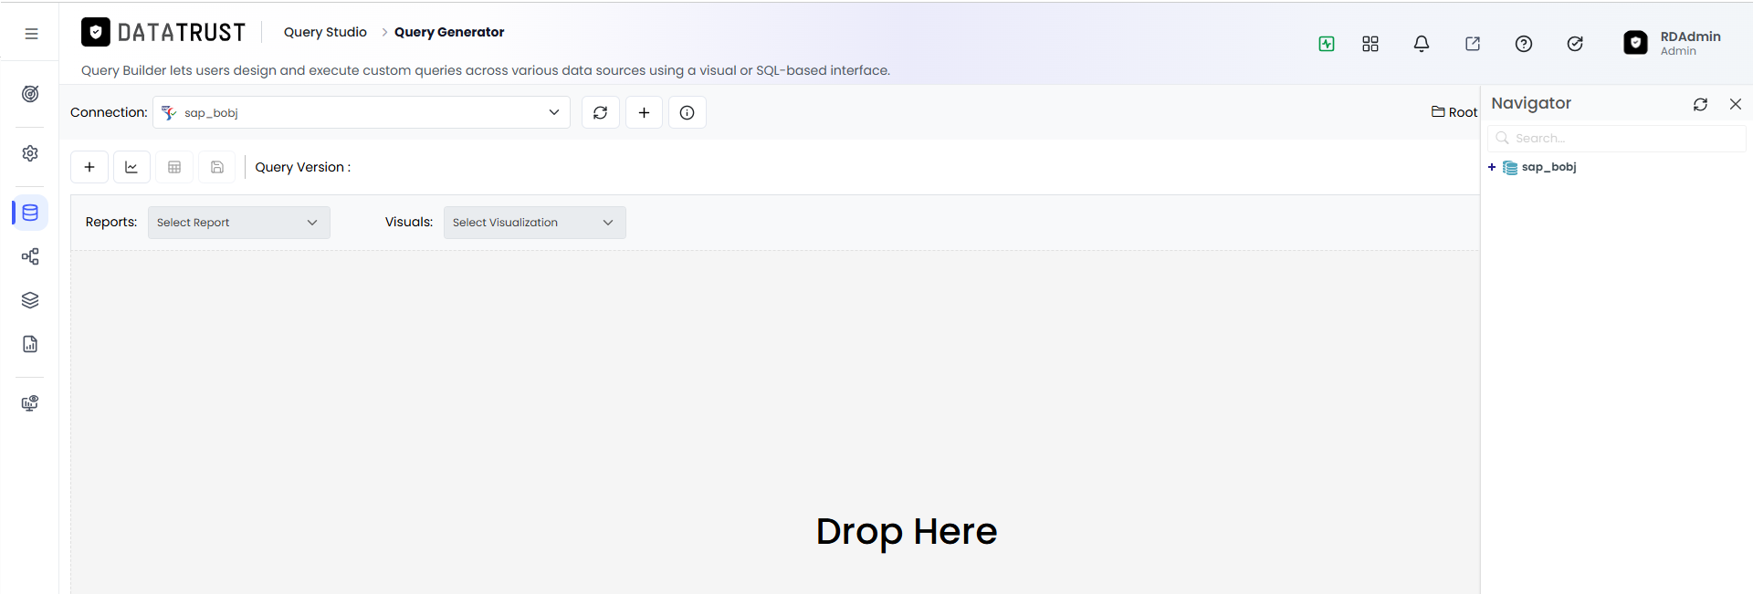Screen dimensions: 1753x594
Task: Open the Select Report dropdown
Action: [x=239, y=223]
